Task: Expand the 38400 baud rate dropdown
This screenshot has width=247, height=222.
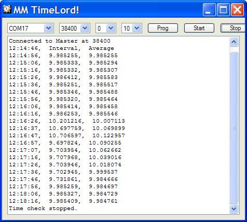Action: pyautogui.click(x=85, y=28)
